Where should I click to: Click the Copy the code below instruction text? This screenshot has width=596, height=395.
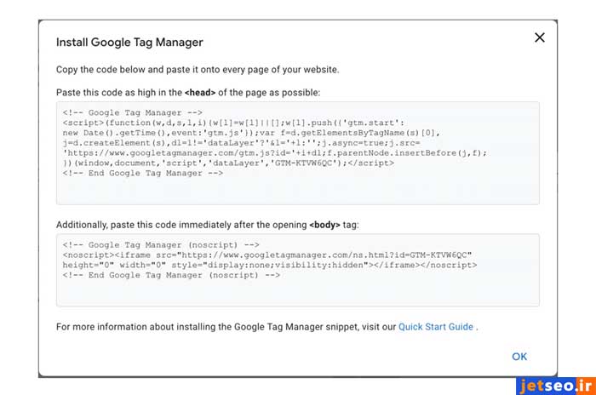197,69
